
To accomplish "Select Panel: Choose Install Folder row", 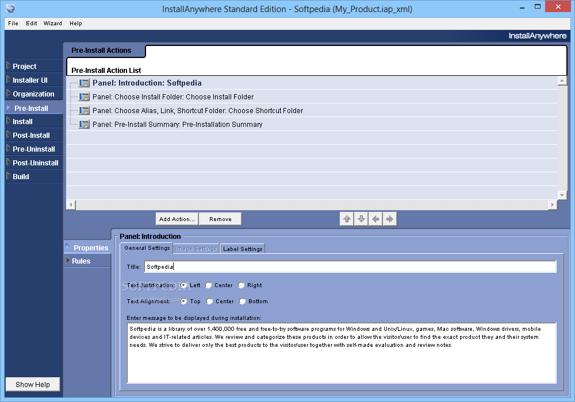I will coord(312,97).
